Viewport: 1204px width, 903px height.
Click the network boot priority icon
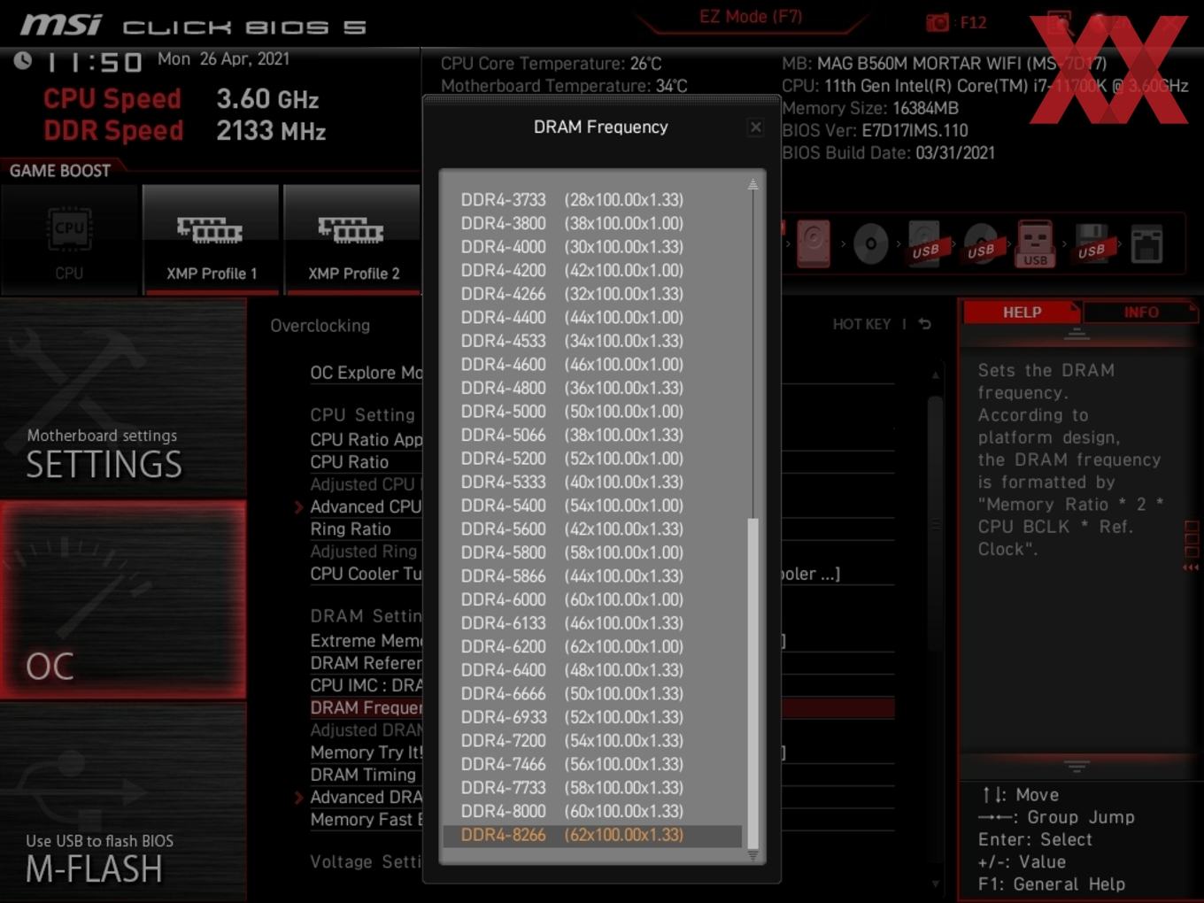click(x=1146, y=244)
